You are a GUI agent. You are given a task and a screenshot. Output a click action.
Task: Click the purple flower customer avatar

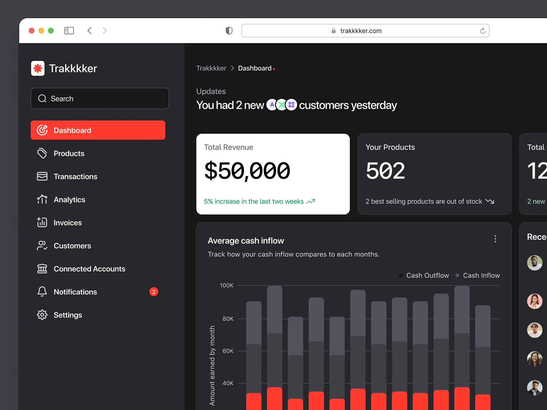click(x=291, y=105)
